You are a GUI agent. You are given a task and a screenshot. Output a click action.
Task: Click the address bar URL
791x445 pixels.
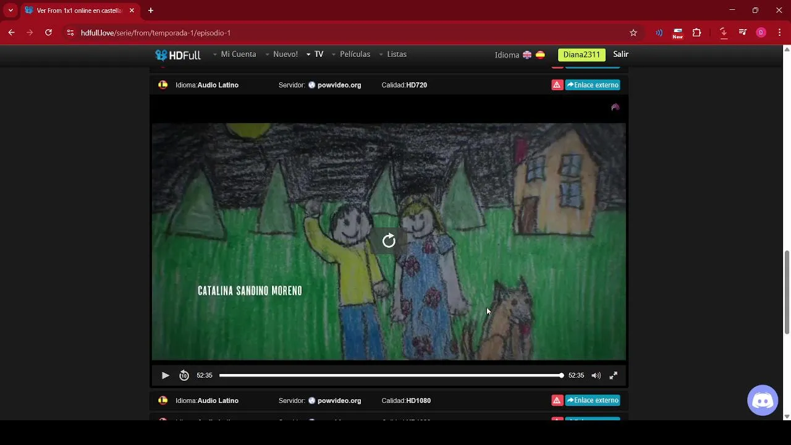(x=156, y=33)
